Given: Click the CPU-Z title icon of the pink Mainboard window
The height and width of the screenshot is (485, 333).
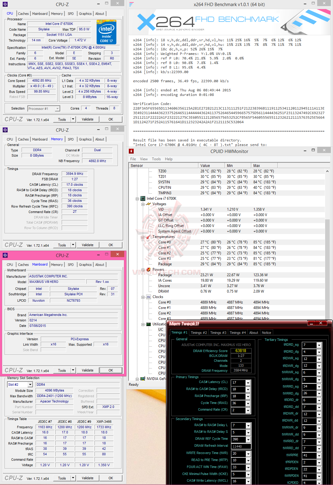Looking at the screenshot, I should (x=5, y=255).
